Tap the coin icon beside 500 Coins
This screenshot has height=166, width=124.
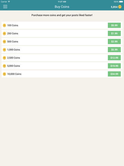4,41
